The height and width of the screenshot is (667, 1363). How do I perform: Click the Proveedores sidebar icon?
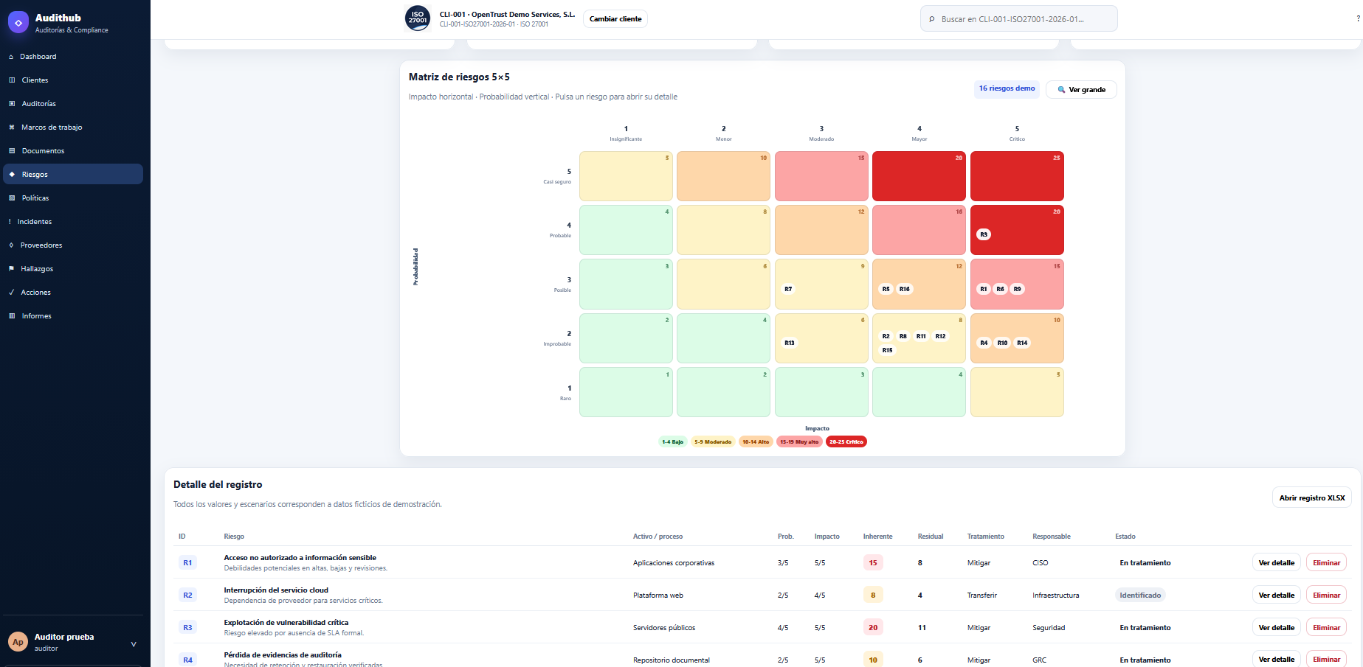coord(11,245)
